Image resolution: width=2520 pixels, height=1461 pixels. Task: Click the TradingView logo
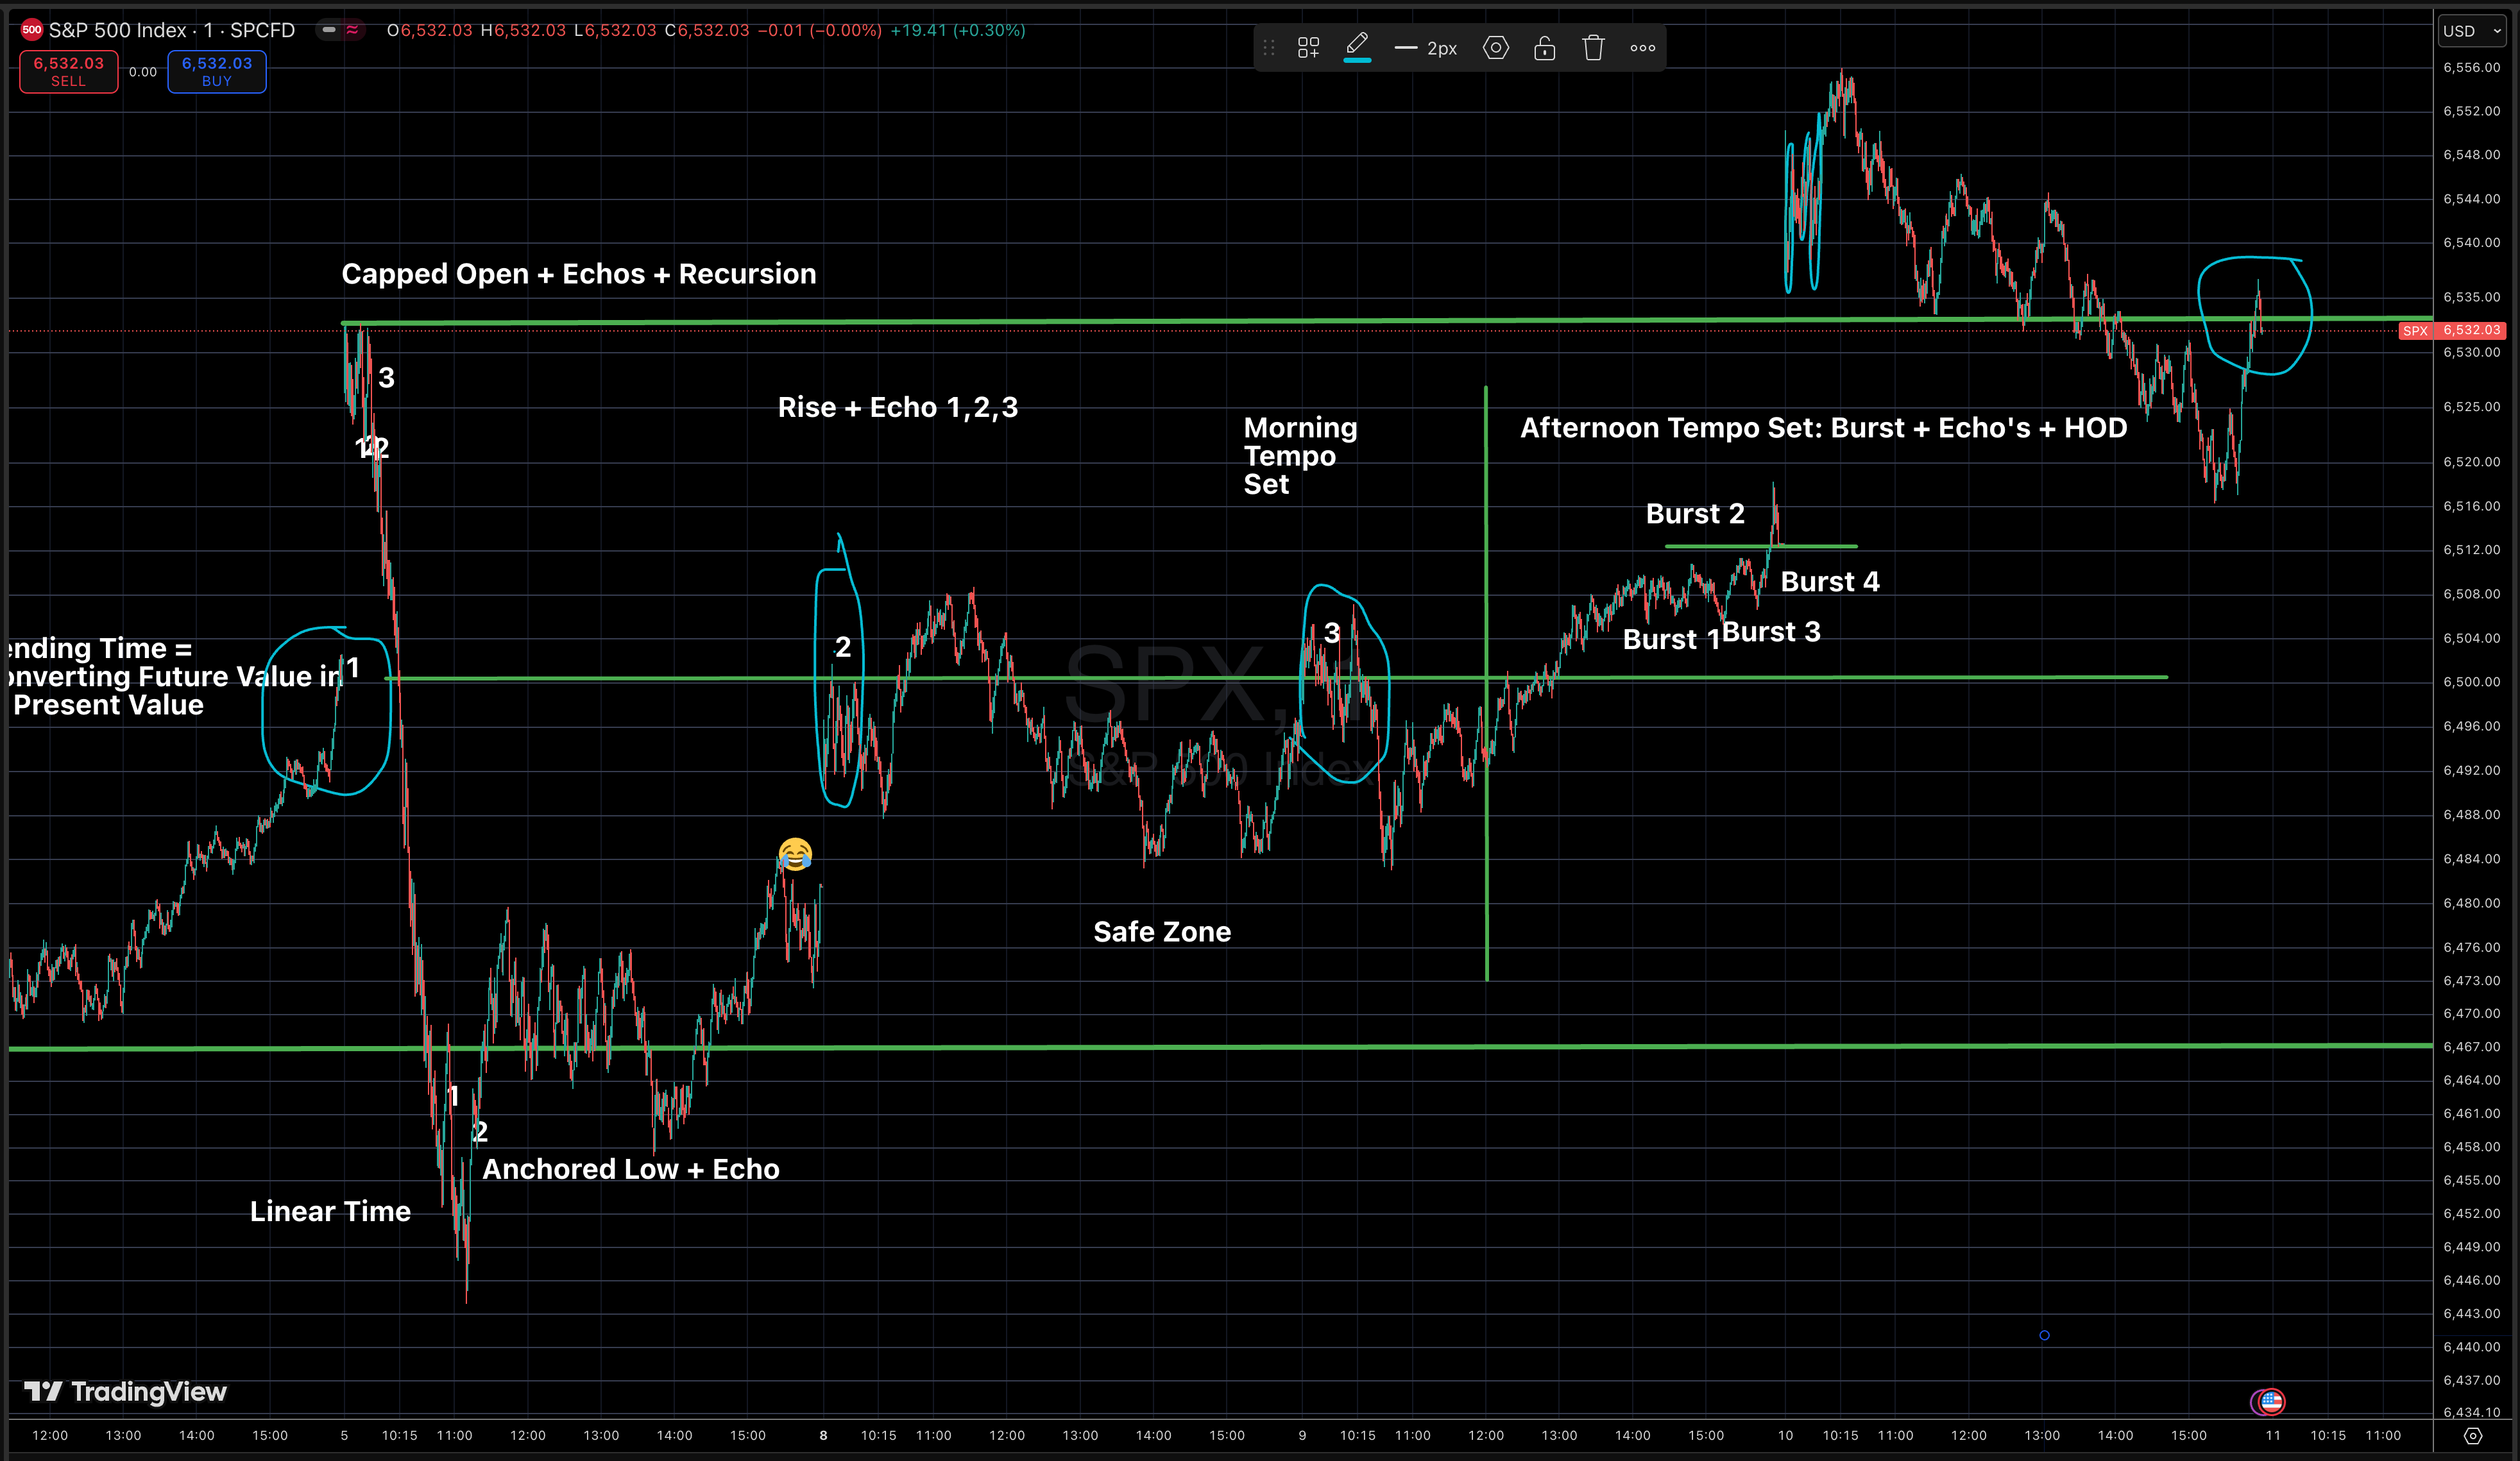(x=125, y=1391)
